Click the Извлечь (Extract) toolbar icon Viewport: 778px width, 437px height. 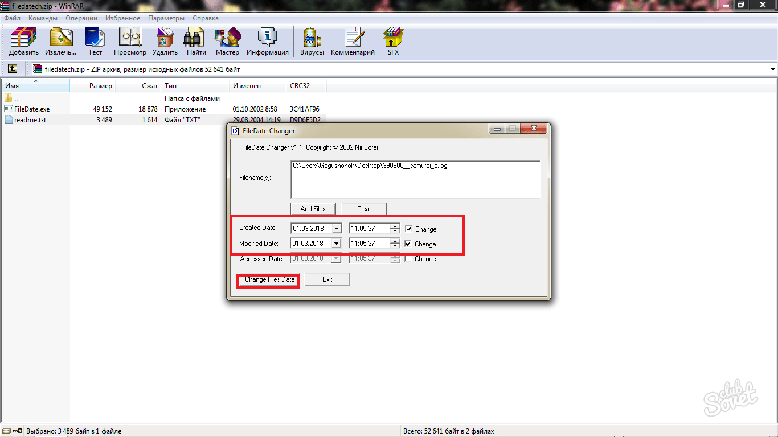(61, 41)
